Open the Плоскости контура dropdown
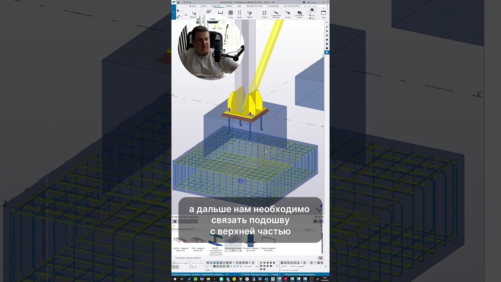Viewport: 501px width, 282px height. click(x=290, y=270)
